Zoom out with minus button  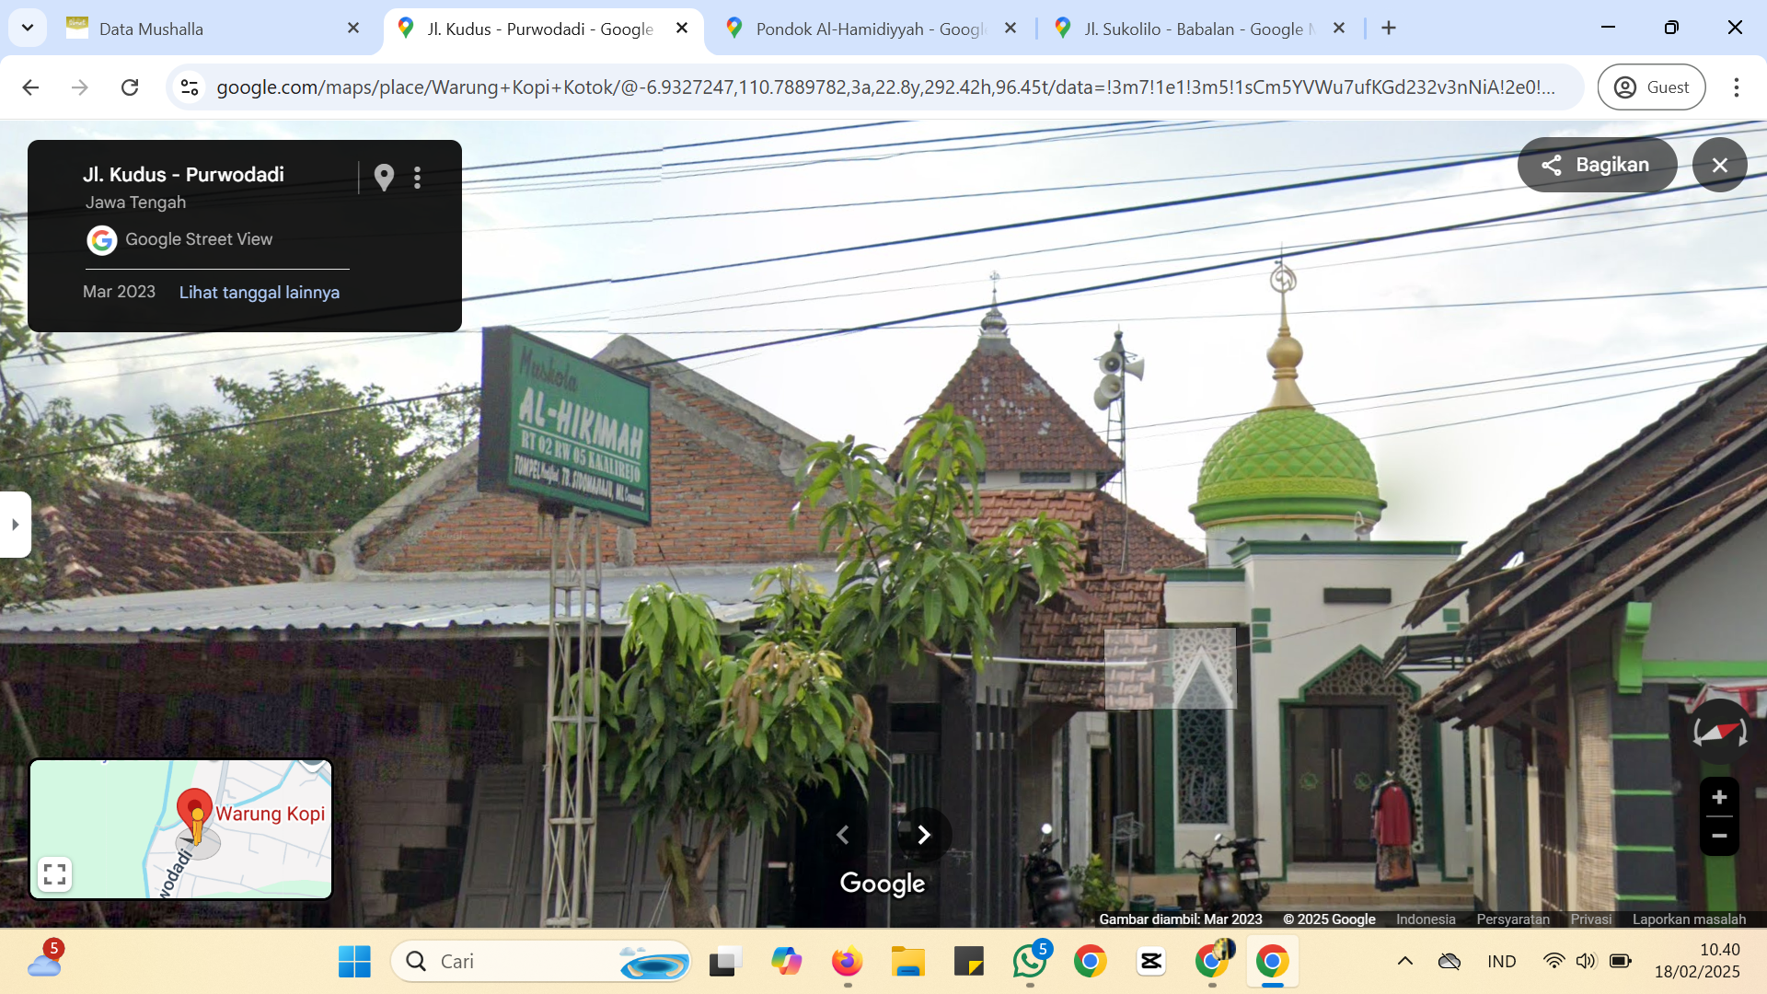[1719, 836]
